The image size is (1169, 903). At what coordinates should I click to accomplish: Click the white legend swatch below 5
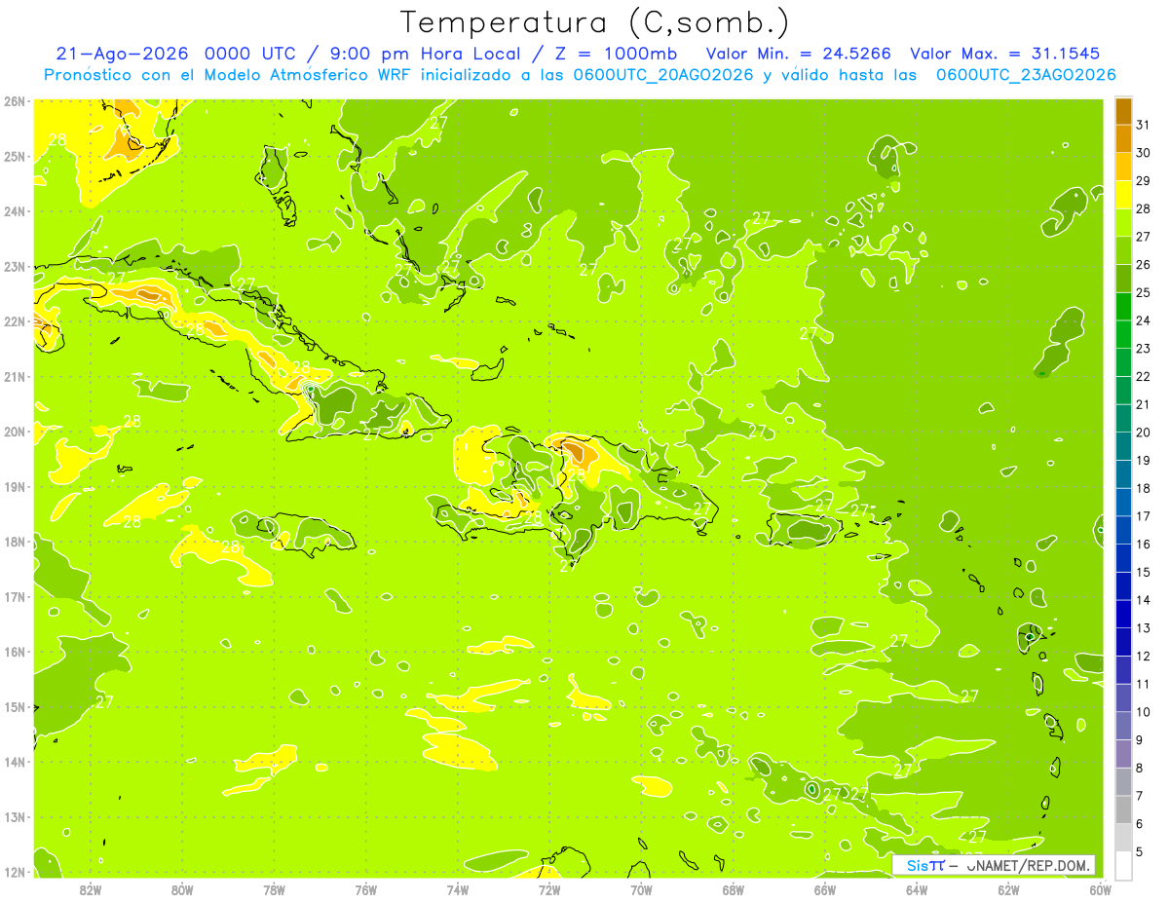pos(1123,865)
